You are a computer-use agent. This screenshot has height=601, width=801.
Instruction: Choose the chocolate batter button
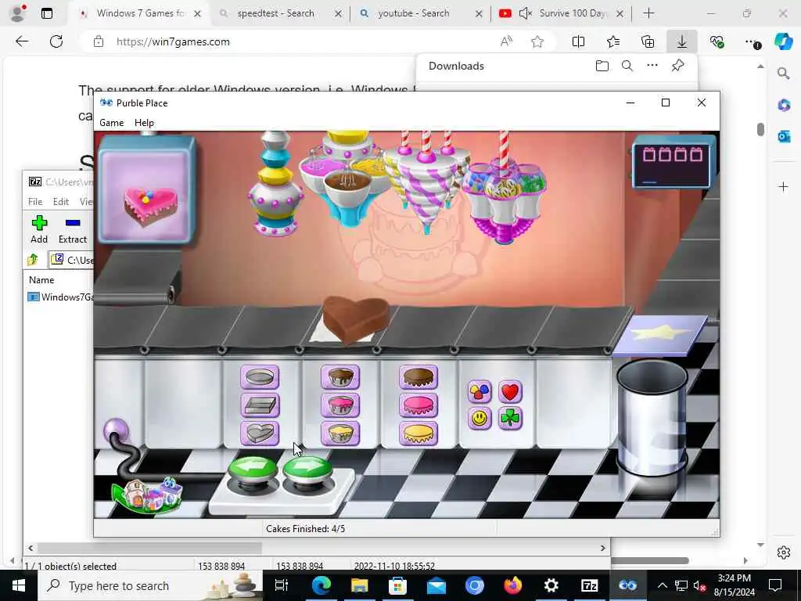click(340, 377)
